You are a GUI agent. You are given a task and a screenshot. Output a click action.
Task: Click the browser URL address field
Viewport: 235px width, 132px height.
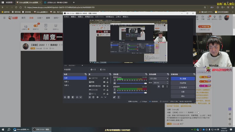(114, 7)
